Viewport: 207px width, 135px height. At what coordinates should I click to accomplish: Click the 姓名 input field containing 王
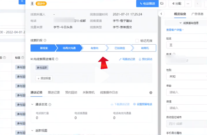pos(187,45)
